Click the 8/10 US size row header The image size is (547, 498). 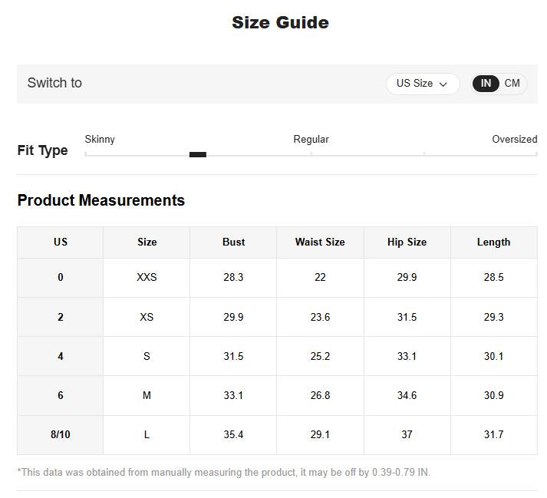(x=61, y=434)
